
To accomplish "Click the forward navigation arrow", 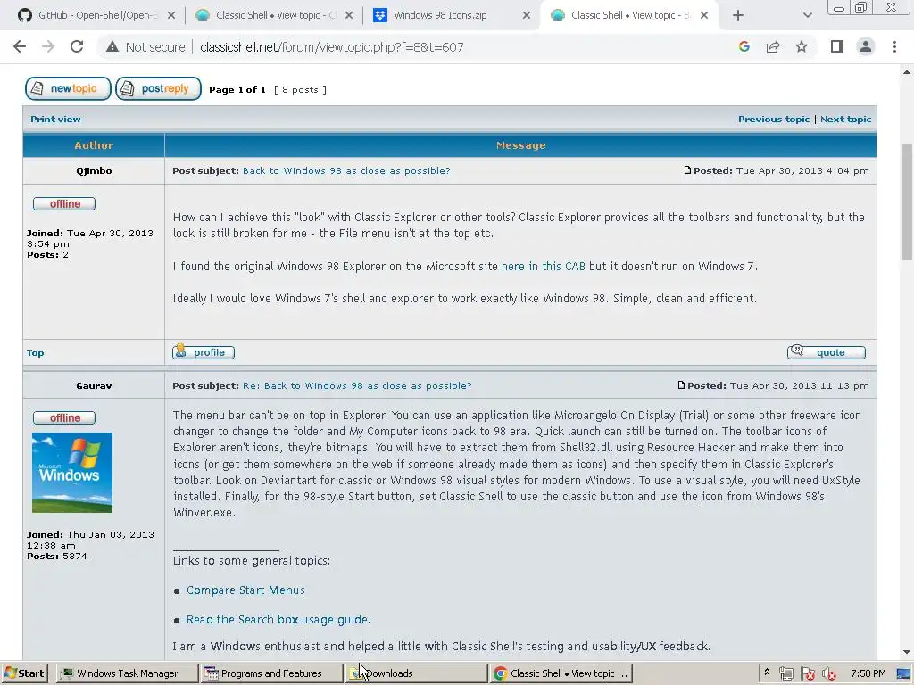I will click(x=48, y=46).
